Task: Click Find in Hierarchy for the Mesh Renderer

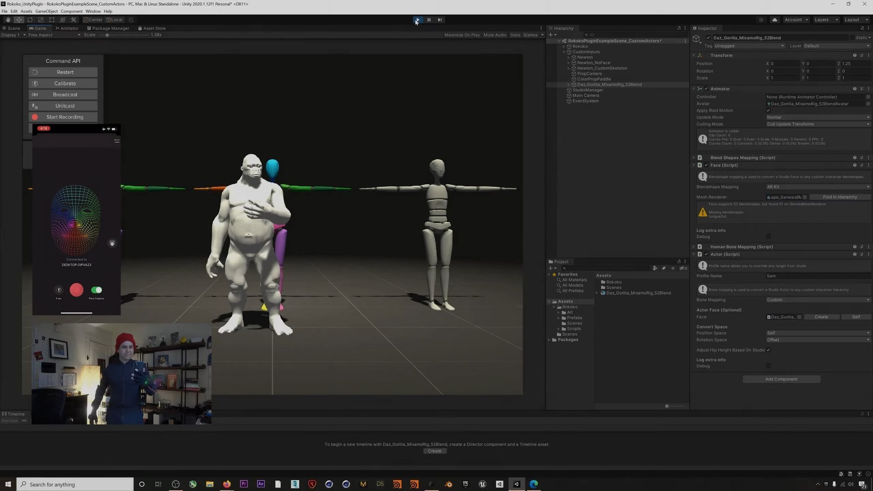Action: [x=839, y=197]
